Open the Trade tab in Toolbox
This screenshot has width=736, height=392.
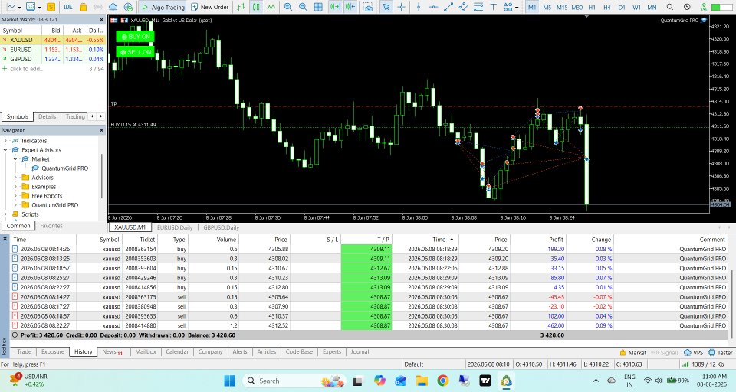tap(25, 351)
